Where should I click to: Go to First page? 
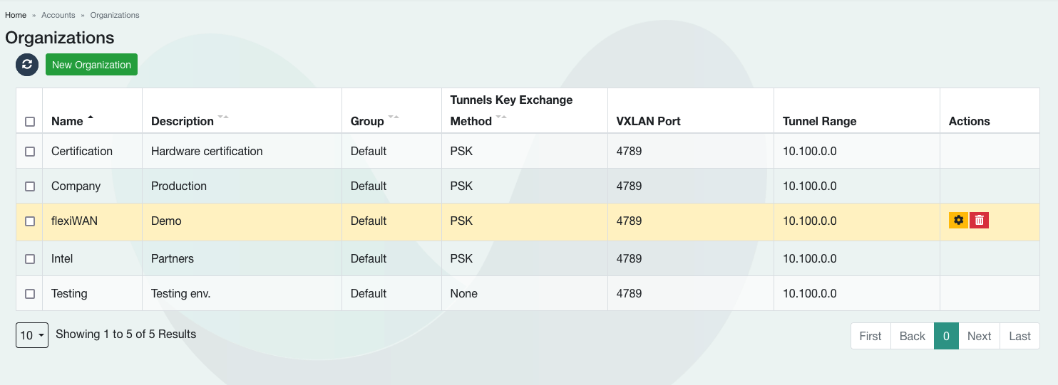pos(870,336)
